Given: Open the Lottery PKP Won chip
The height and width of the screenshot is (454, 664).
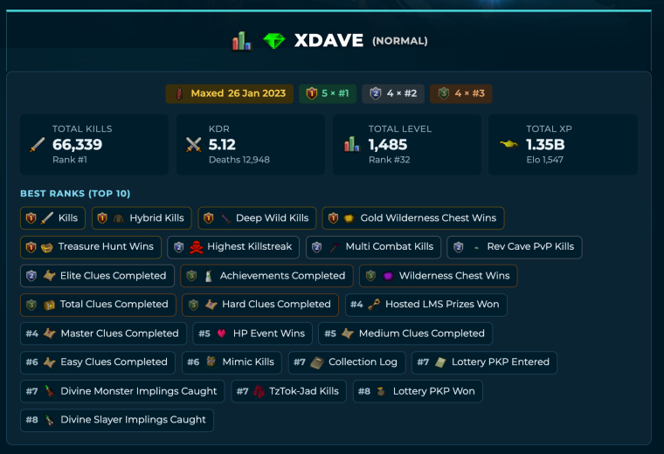Looking at the screenshot, I should pos(418,391).
